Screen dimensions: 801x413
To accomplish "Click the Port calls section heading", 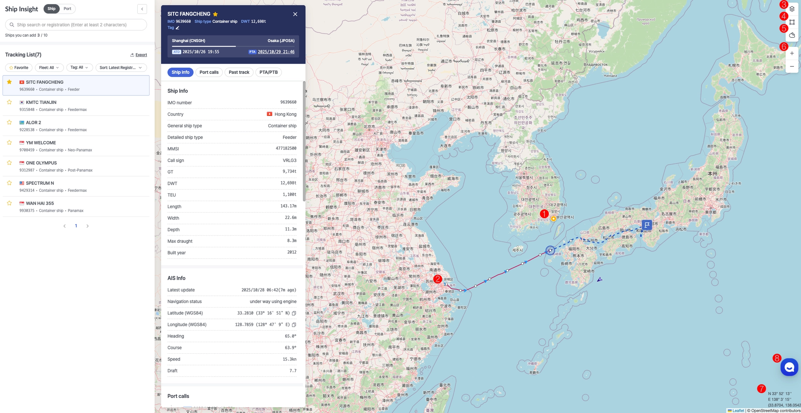I will pyautogui.click(x=178, y=396).
